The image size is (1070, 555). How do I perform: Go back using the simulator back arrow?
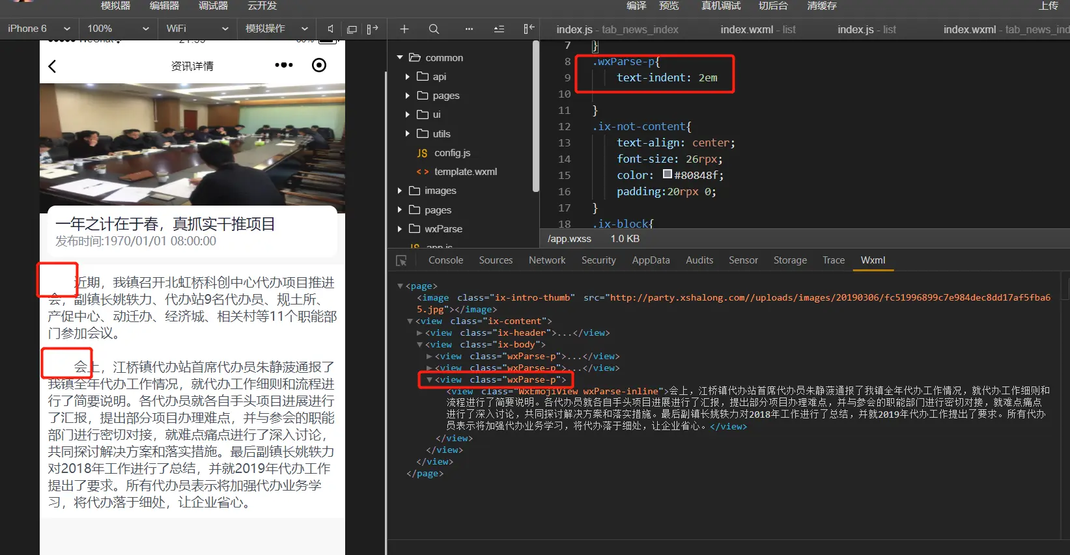(52, 66)
